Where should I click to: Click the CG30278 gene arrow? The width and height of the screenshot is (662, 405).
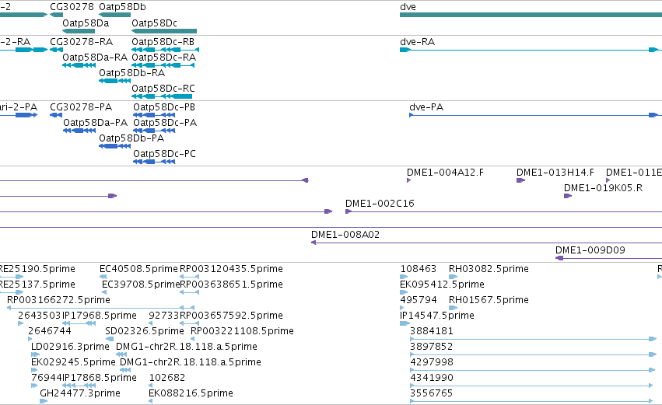56,15
